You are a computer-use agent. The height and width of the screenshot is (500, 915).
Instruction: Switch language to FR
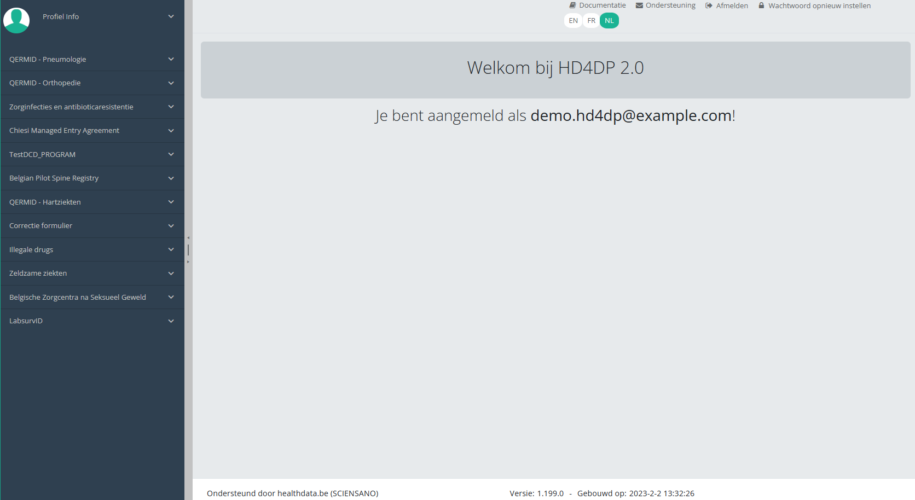(591, 21)
